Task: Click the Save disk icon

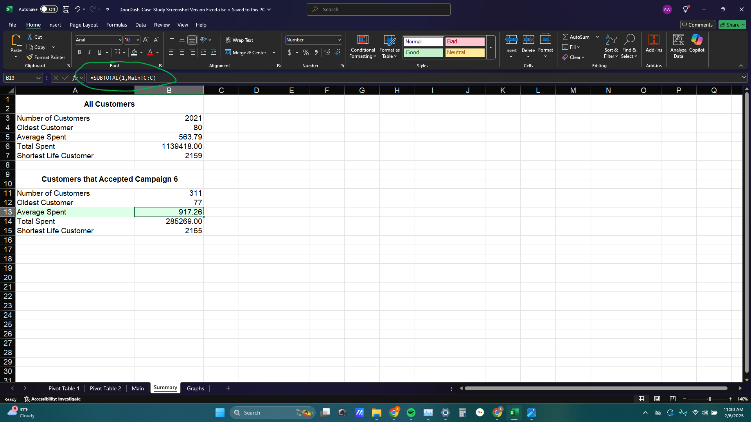Action: pos(66,9)
